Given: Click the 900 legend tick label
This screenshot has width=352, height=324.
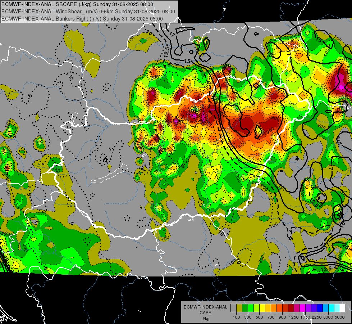Looking at the screenshot, I should (282, 317).
